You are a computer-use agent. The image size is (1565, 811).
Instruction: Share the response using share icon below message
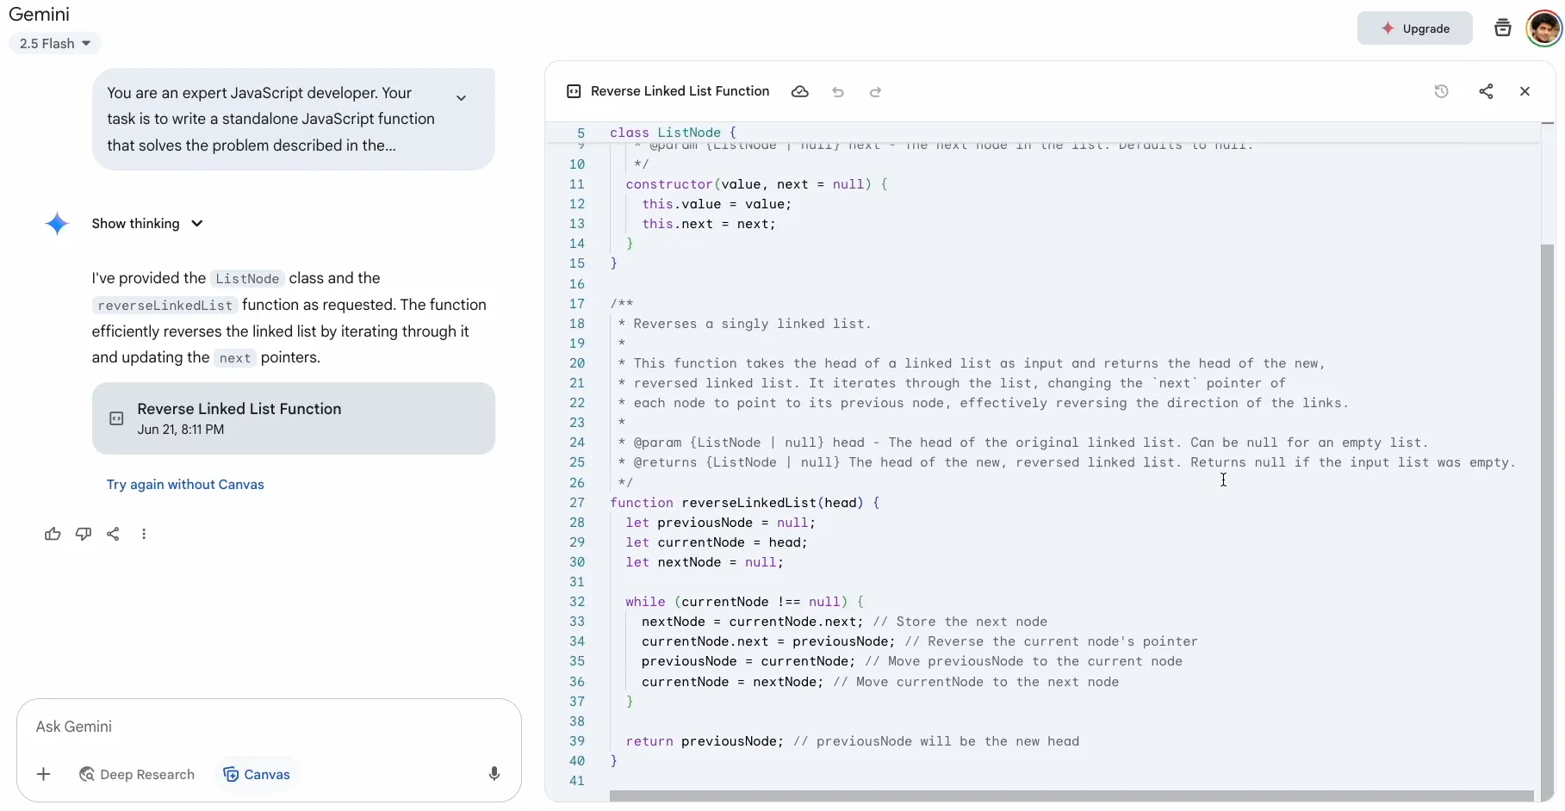[113, 534]
